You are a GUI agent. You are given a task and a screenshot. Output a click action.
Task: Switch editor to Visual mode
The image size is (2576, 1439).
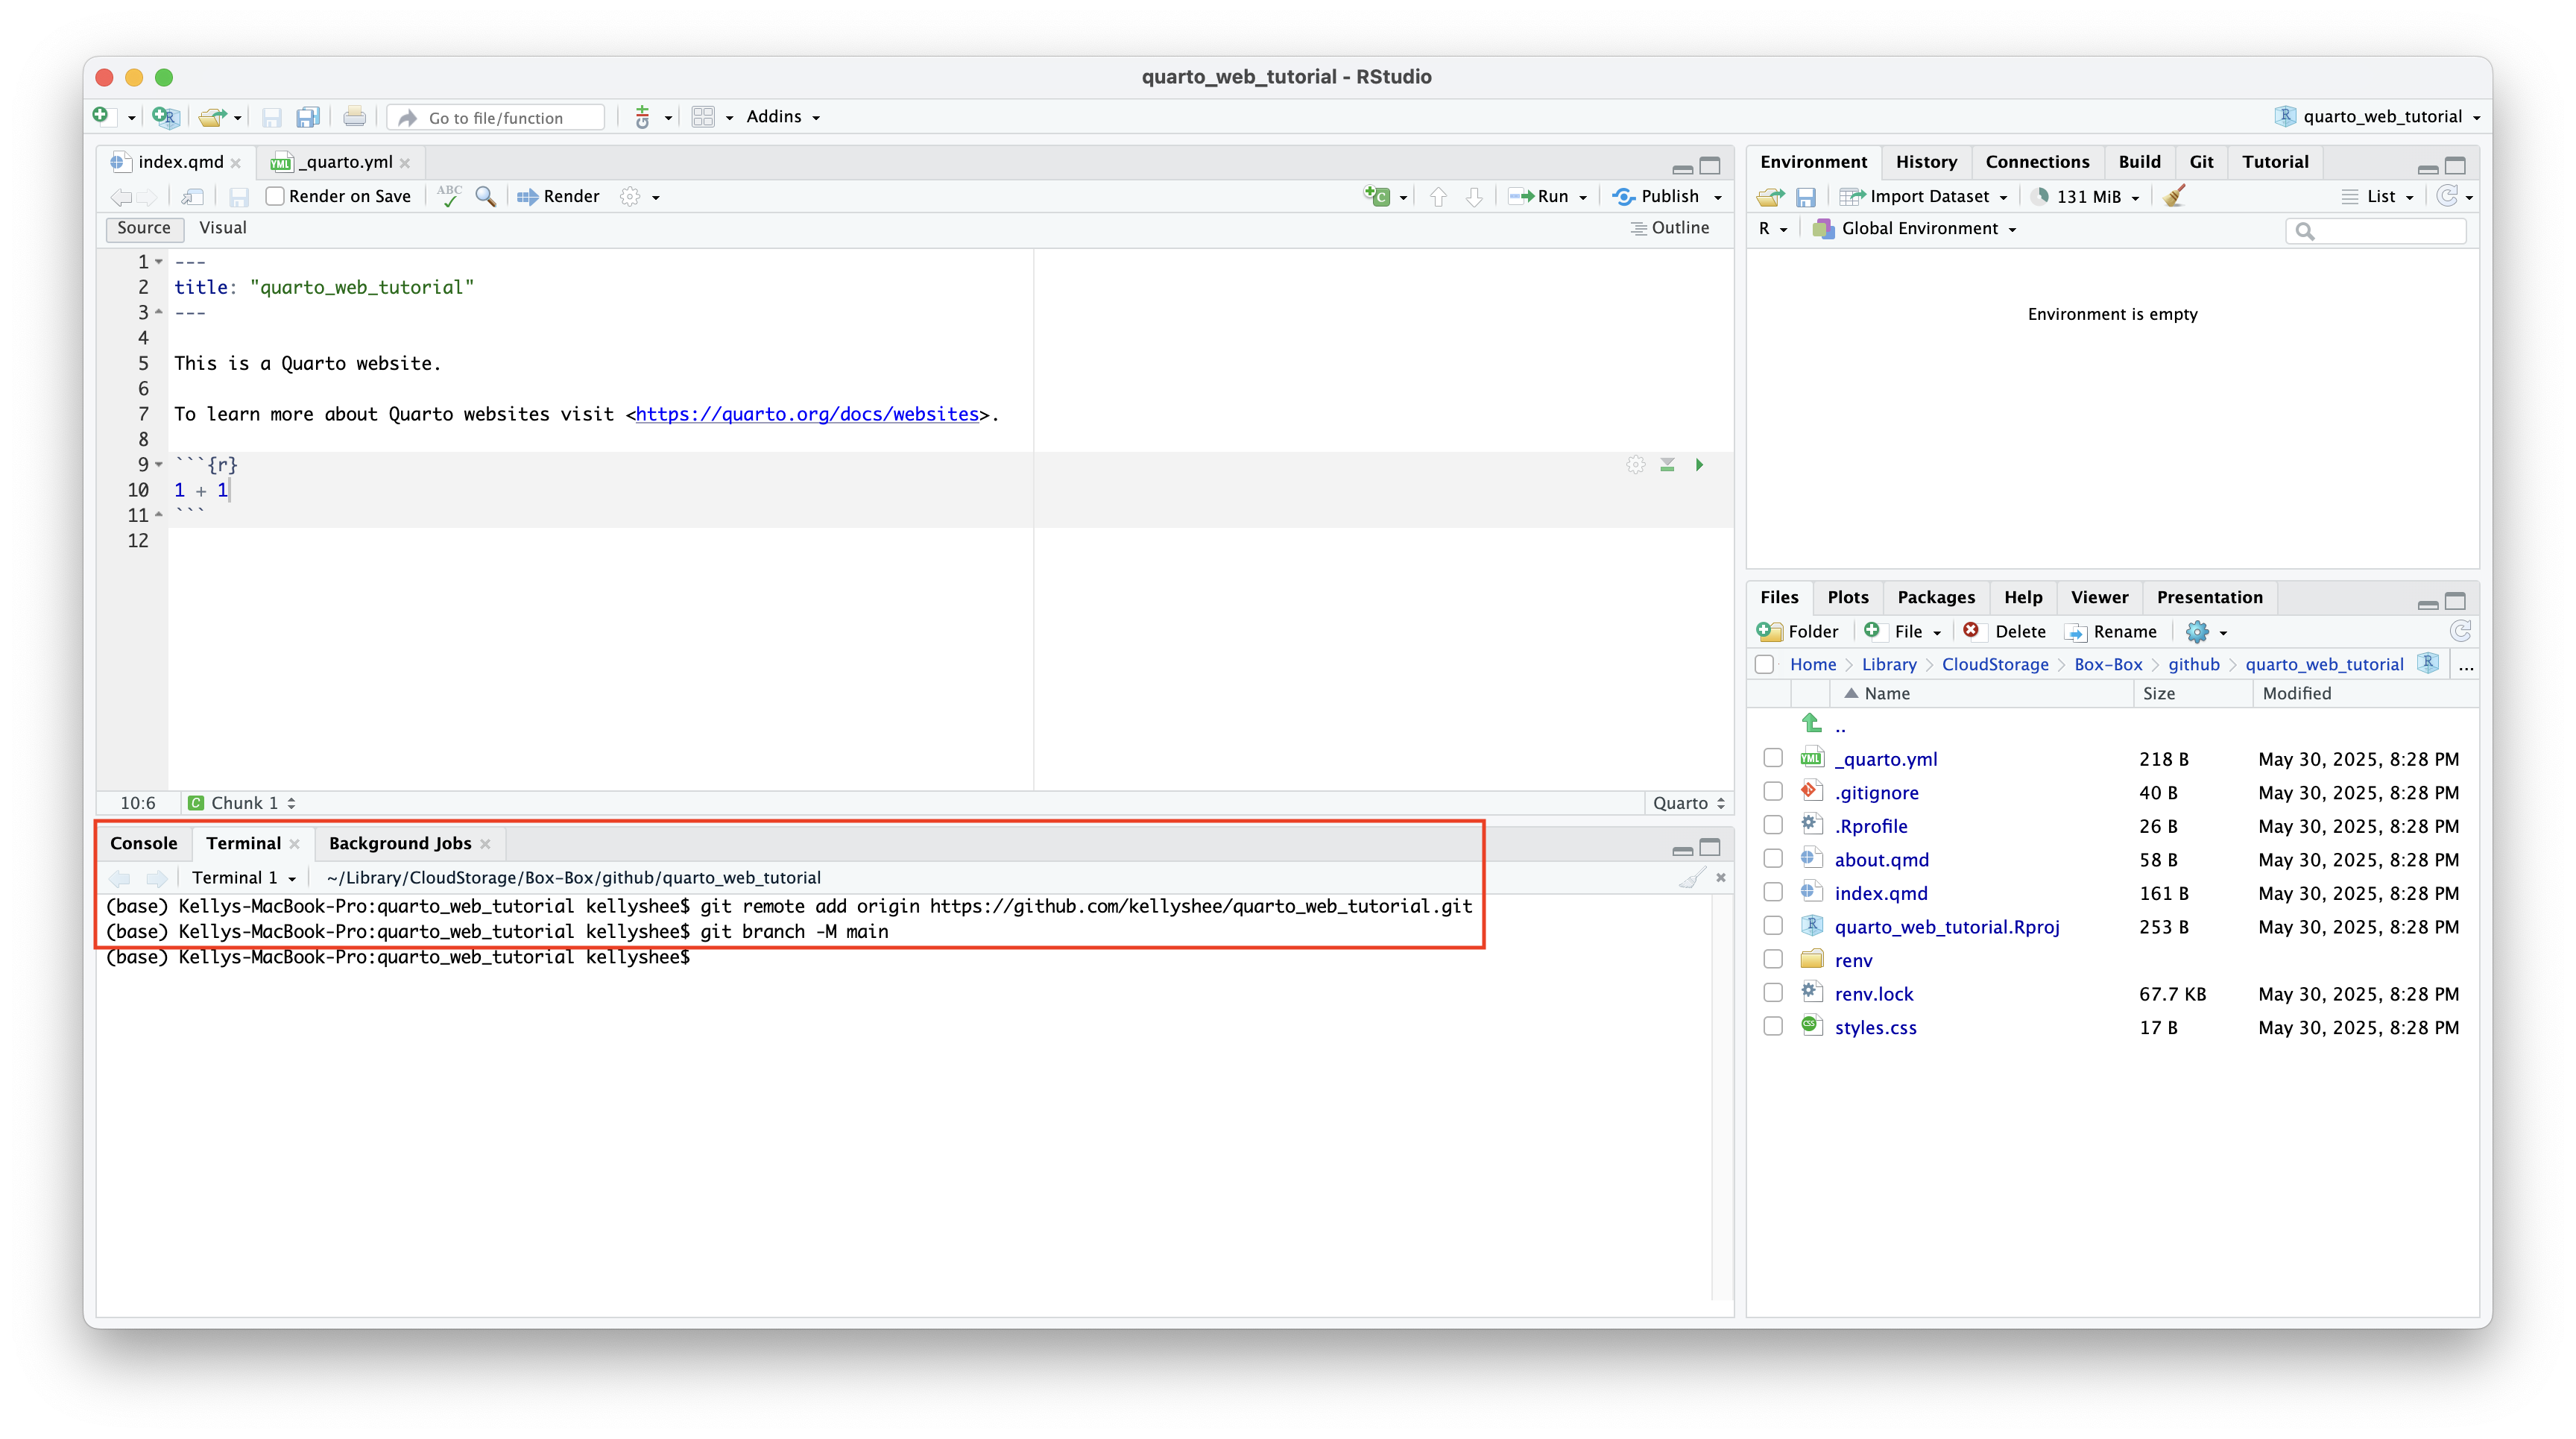pos(222,228)
